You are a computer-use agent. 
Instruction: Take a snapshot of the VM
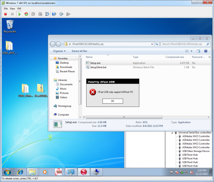[33, 14]
